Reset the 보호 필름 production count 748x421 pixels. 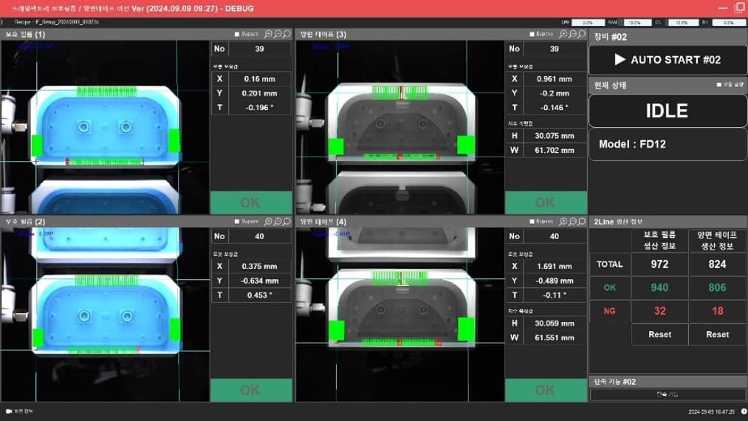659,334
